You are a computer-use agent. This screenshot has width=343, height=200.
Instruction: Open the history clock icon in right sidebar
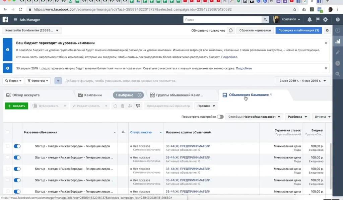338,63
